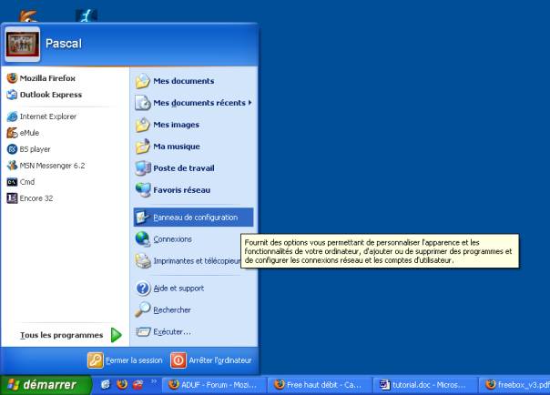Click the Cmd console icon
The width and height of the screenshot is (550, 395).
coord(12,182)
